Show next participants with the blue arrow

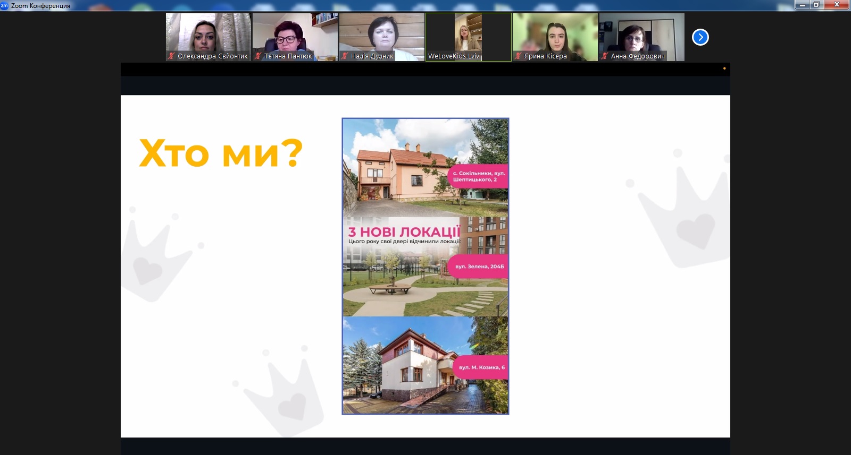700,37
